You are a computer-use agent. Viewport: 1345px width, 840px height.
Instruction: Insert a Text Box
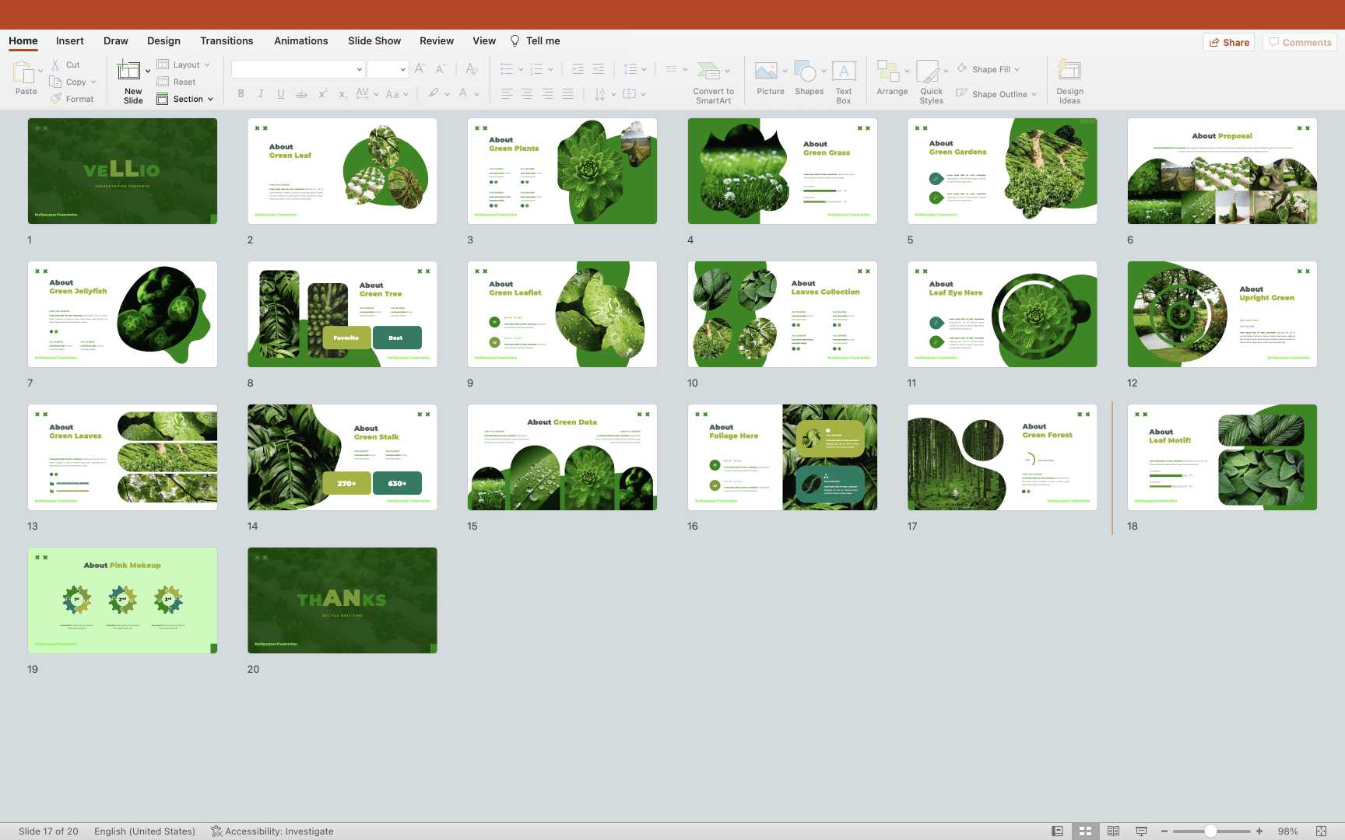pos(844,72)
